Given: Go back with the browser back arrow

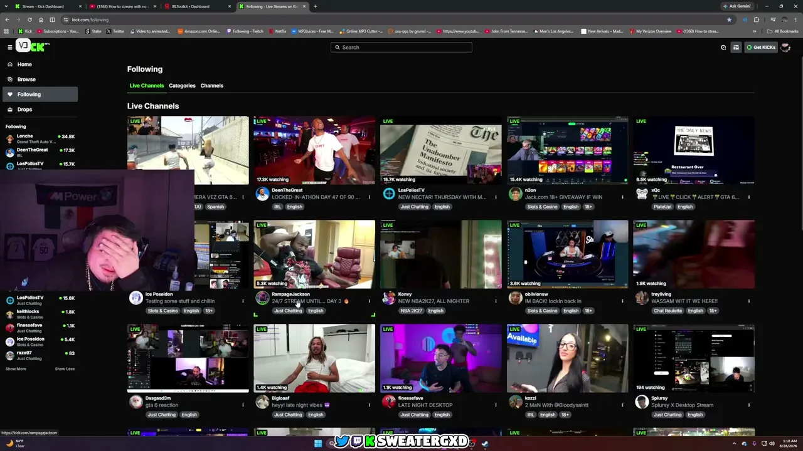Looking at the screenshot, I should (x=7, y=19).
